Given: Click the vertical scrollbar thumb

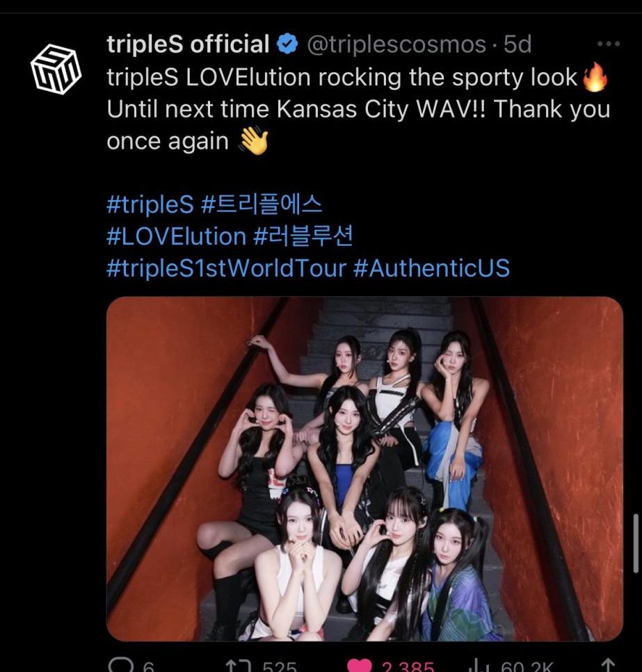Looking at the screenshot, I should (x=636, y=543).
